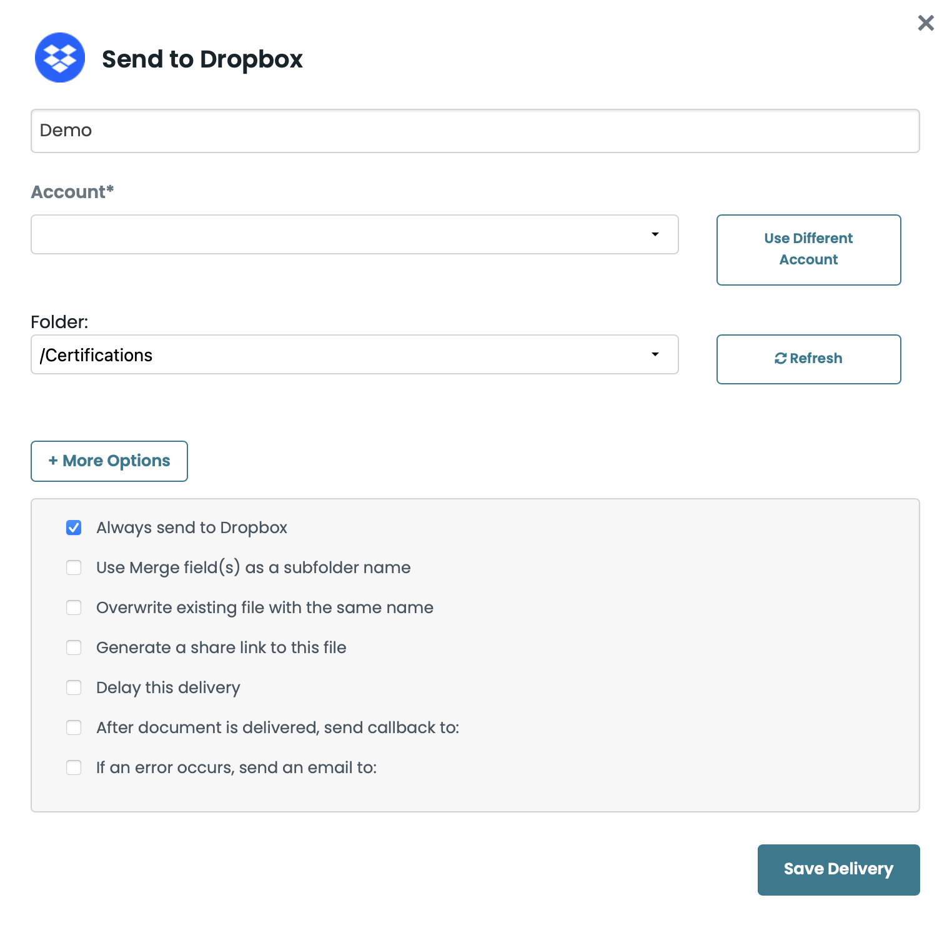
Task: Expand More Options
Action: click(109, 461)
